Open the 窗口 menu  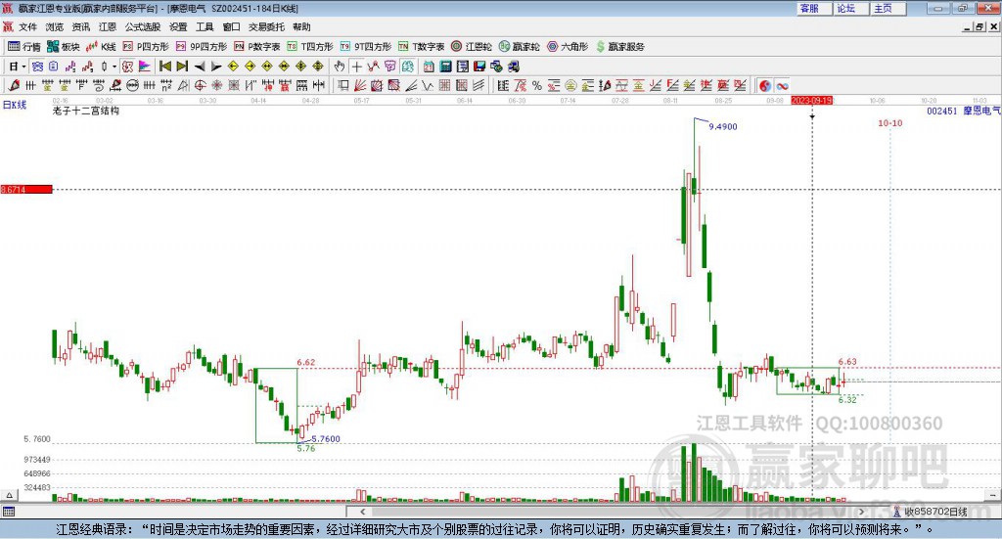231,26
